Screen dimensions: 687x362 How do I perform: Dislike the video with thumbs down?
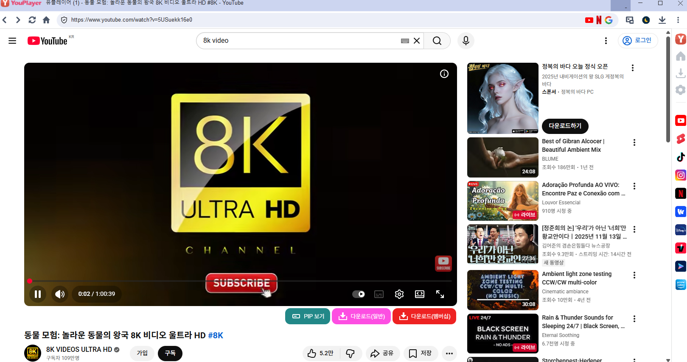[351, 353]
